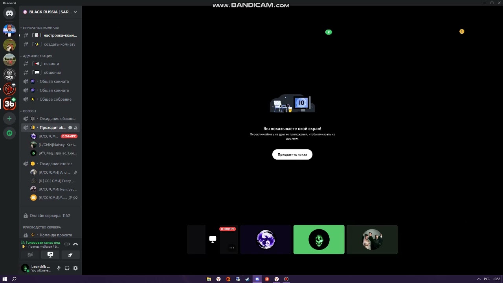Open chat of Проходит обзвон channel

(70, 128)
